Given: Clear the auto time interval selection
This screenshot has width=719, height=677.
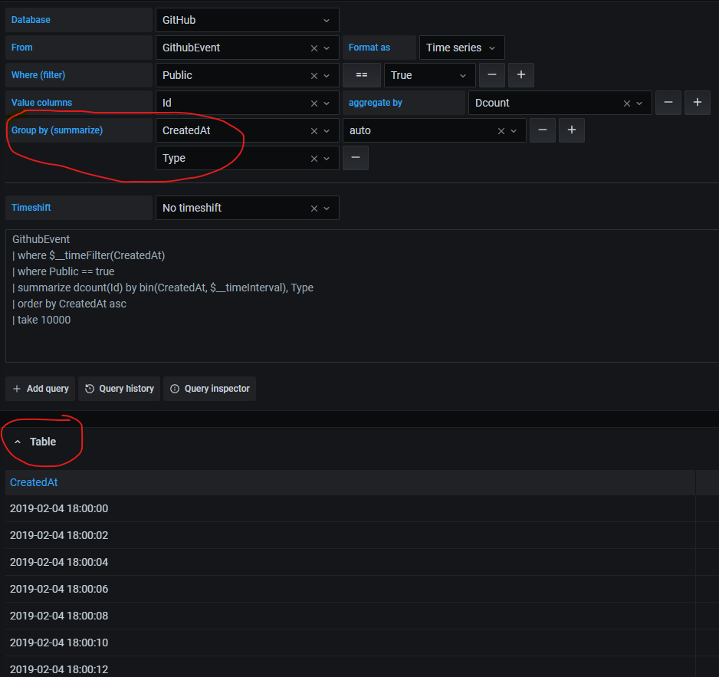Looking at the screenshot, I should pos(501,130).
